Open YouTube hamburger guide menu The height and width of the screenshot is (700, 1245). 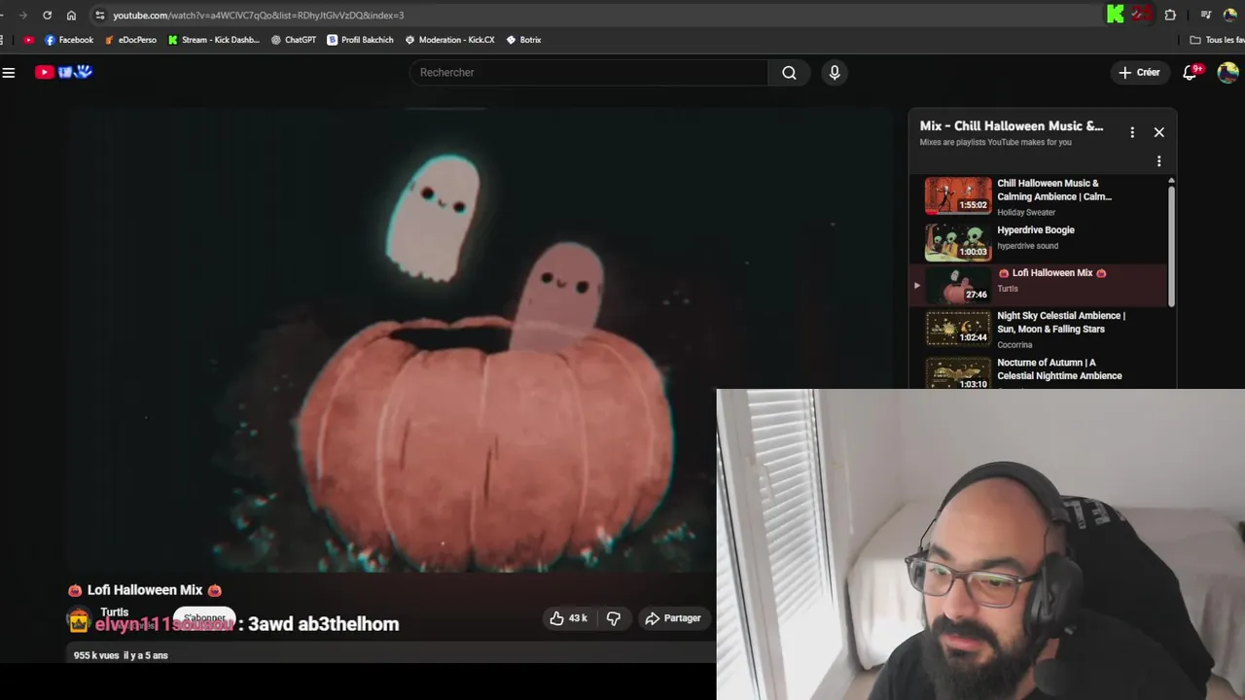coord(9,72)
